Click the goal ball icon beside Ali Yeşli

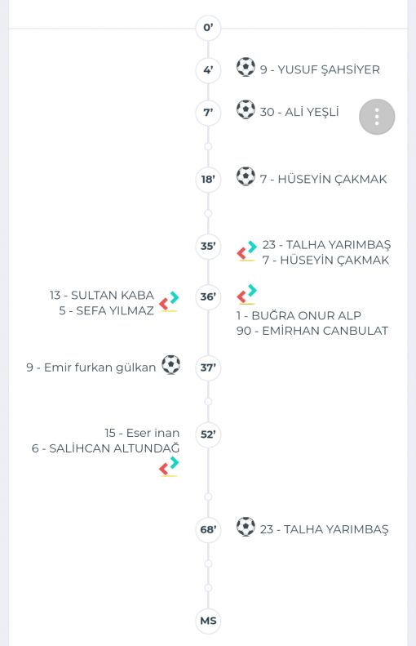[x=246, y=109]
